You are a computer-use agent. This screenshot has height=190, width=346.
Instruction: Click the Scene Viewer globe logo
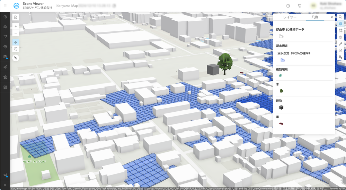point(16,6)
